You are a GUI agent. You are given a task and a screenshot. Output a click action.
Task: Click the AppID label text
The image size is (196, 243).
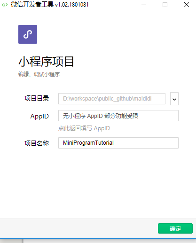click(x=39, y=116)
